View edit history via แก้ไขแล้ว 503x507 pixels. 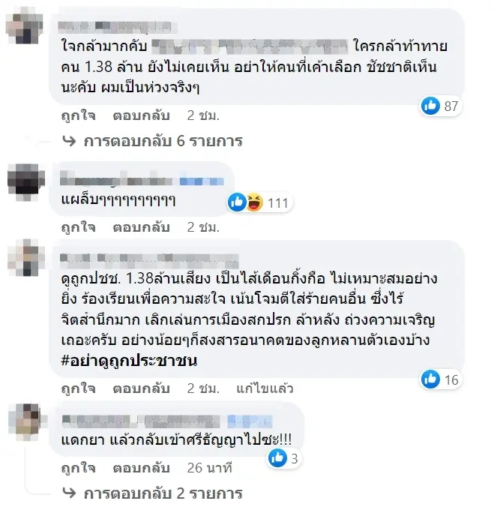tap(265, 388)
